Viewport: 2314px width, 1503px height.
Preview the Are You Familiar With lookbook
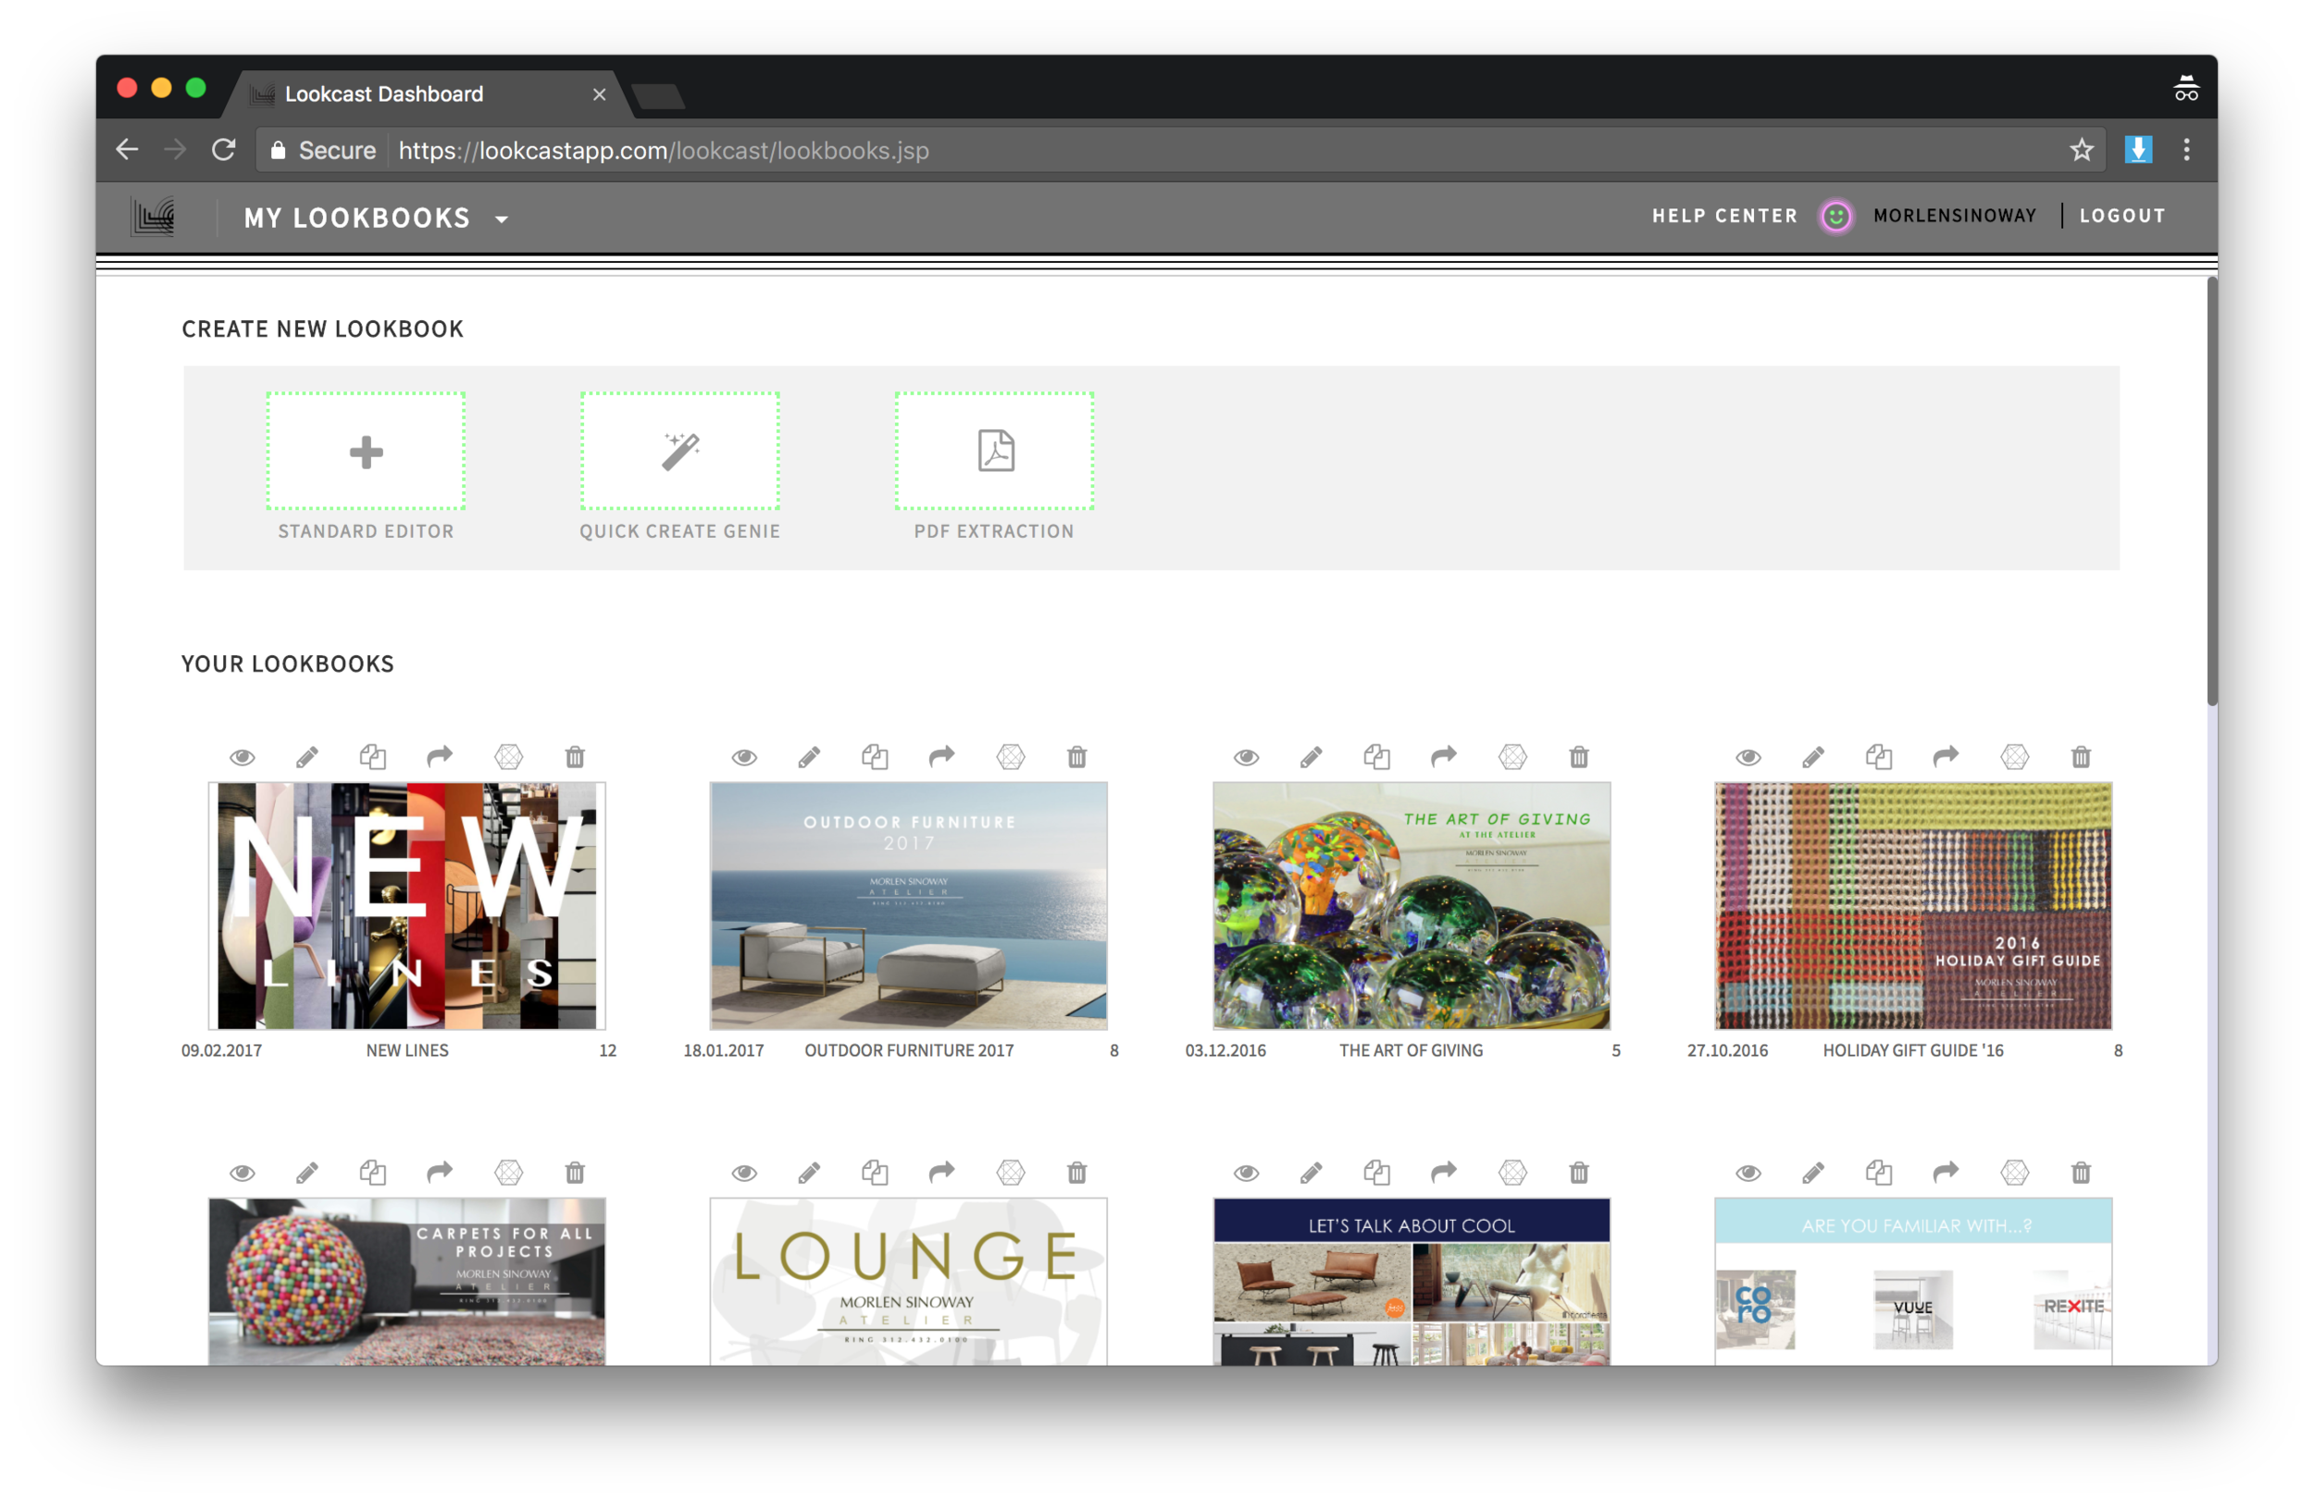1748,1174
